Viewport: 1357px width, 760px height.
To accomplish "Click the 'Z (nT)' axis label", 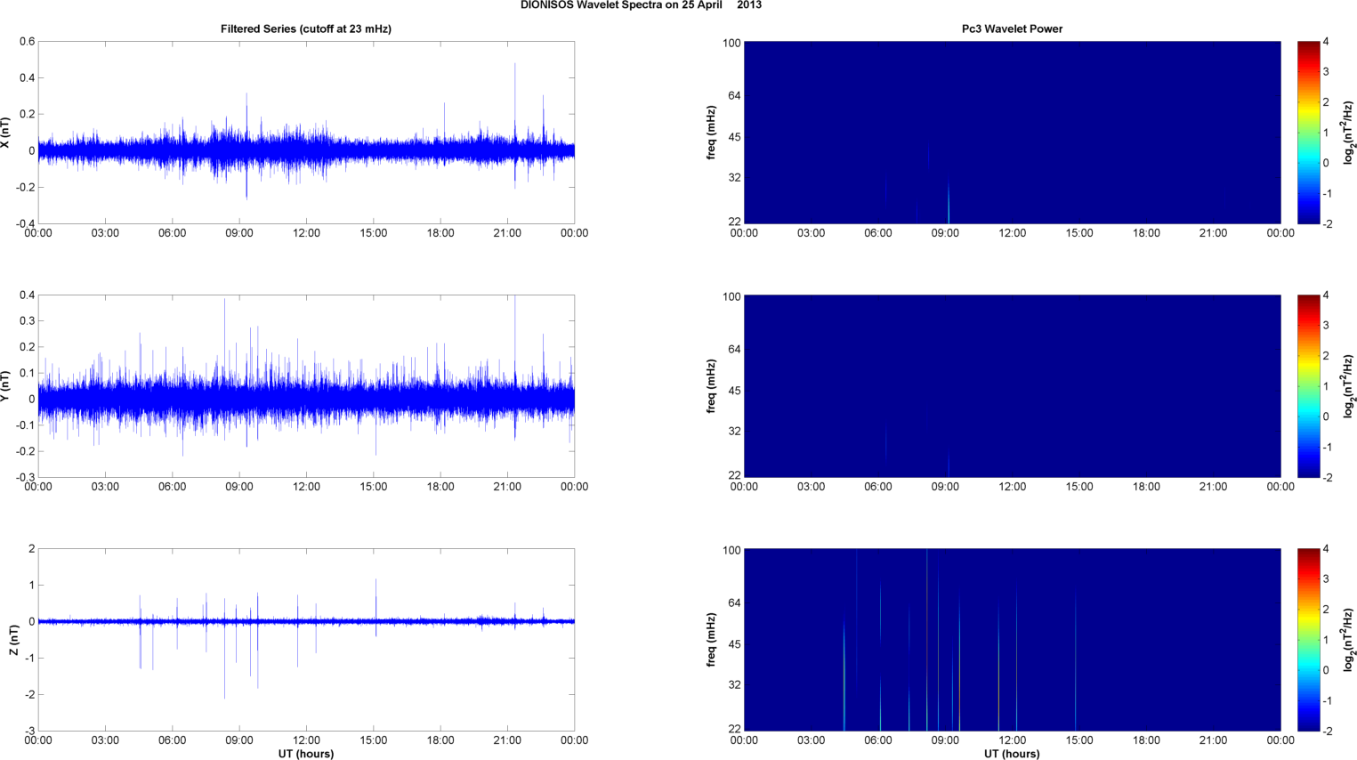I will pos(13,640).
